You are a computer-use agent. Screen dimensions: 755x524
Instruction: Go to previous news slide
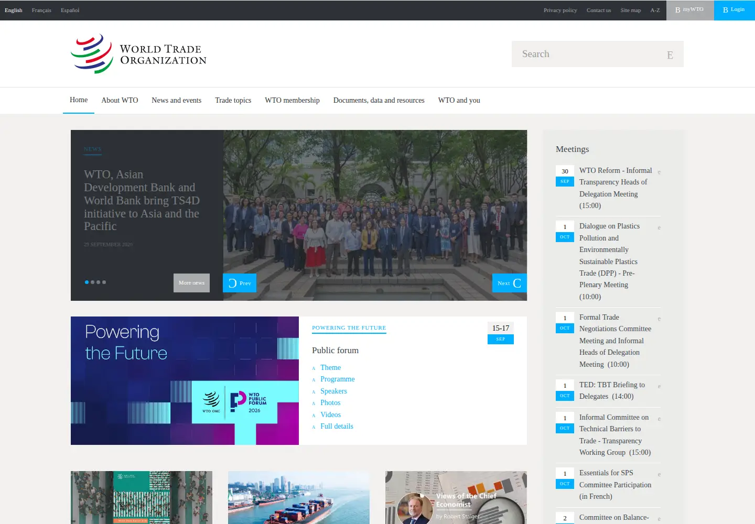click(240, 283)
